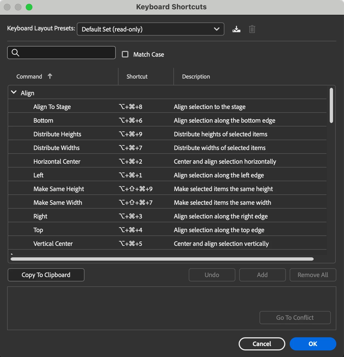Click the ⌥+⌘+6 shortcut cell
344x357 pixels.
[131, 120]
